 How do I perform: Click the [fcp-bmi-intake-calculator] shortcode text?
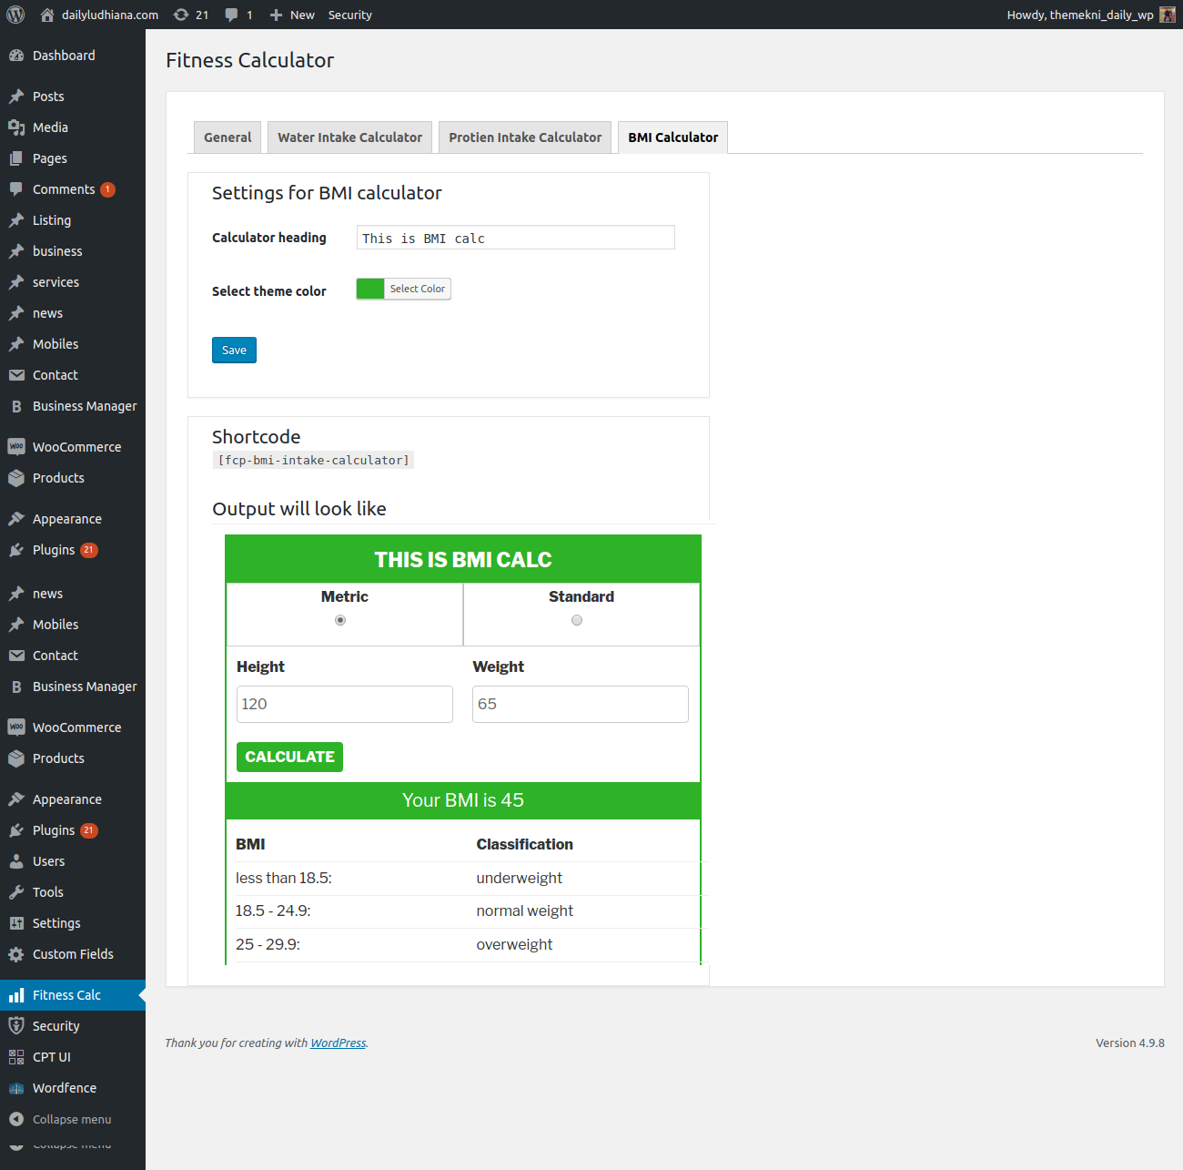(313, 461)
